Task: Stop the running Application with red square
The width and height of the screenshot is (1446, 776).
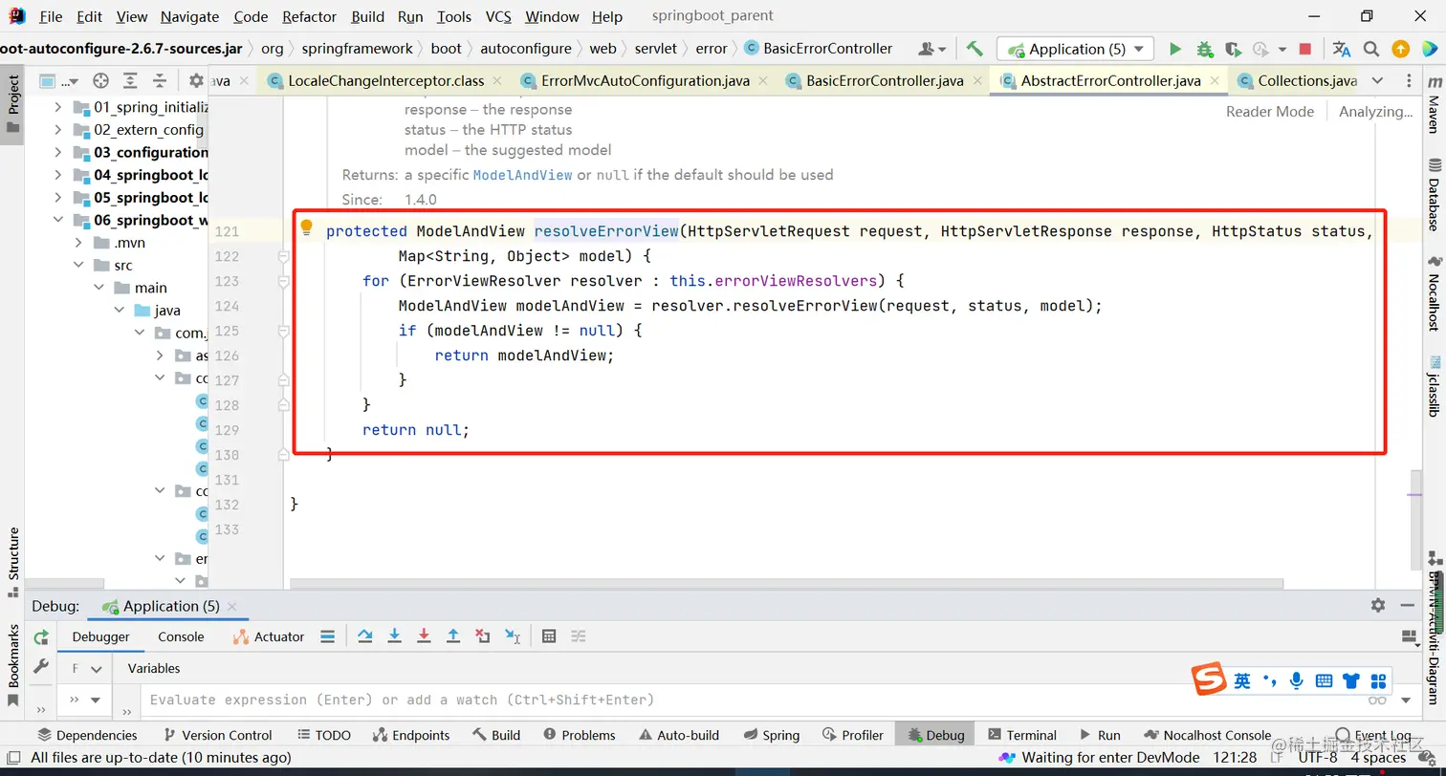Action: 1305,49
